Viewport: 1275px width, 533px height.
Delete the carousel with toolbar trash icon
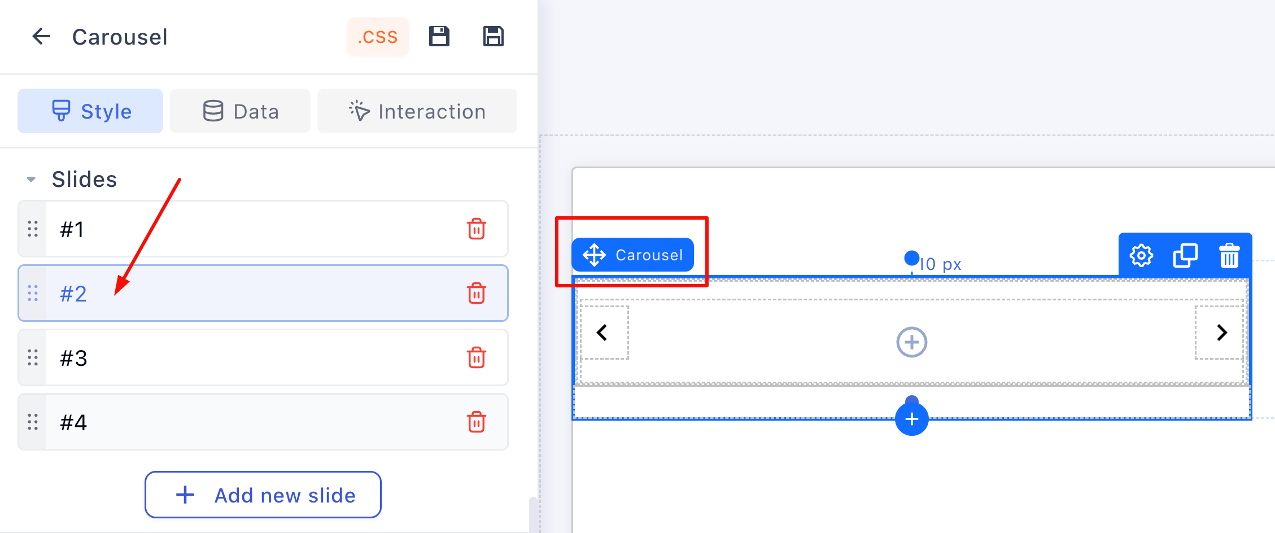(1229, 256)
